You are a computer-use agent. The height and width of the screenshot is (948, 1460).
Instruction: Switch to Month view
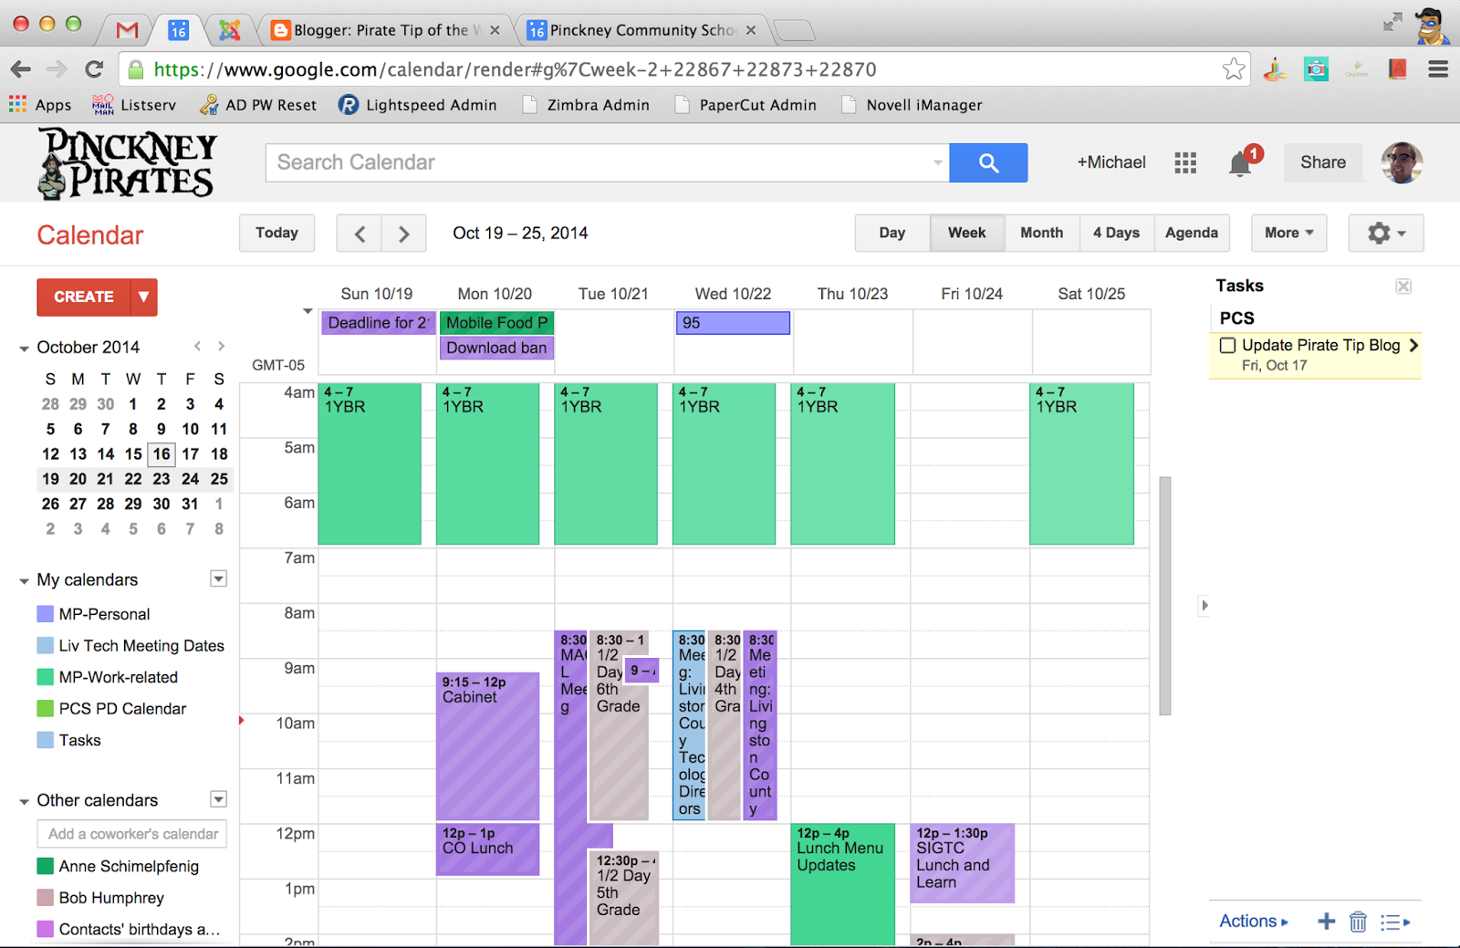(1042, 234)
